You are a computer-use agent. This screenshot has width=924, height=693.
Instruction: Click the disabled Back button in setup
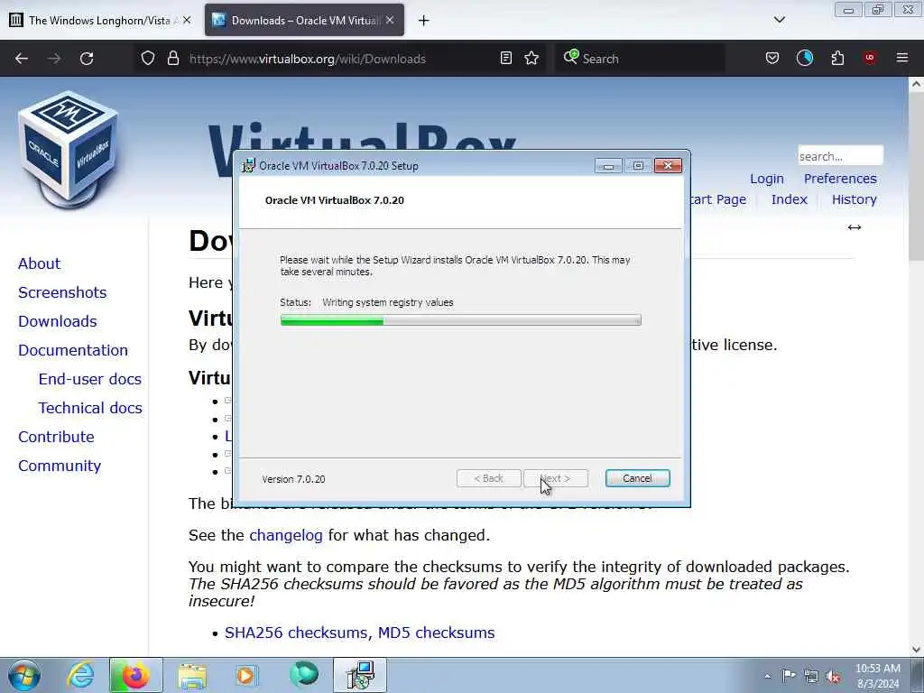(x=488, y=478)
